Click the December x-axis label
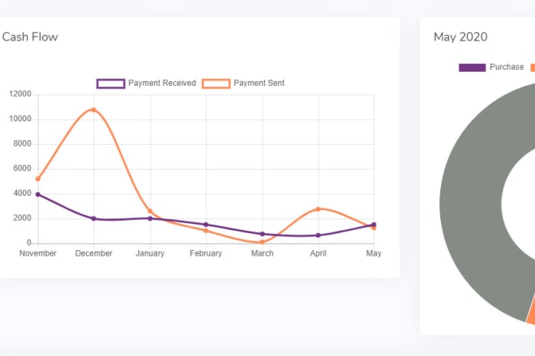This screenshot has width=535, height=356. [x=94, y=253]
